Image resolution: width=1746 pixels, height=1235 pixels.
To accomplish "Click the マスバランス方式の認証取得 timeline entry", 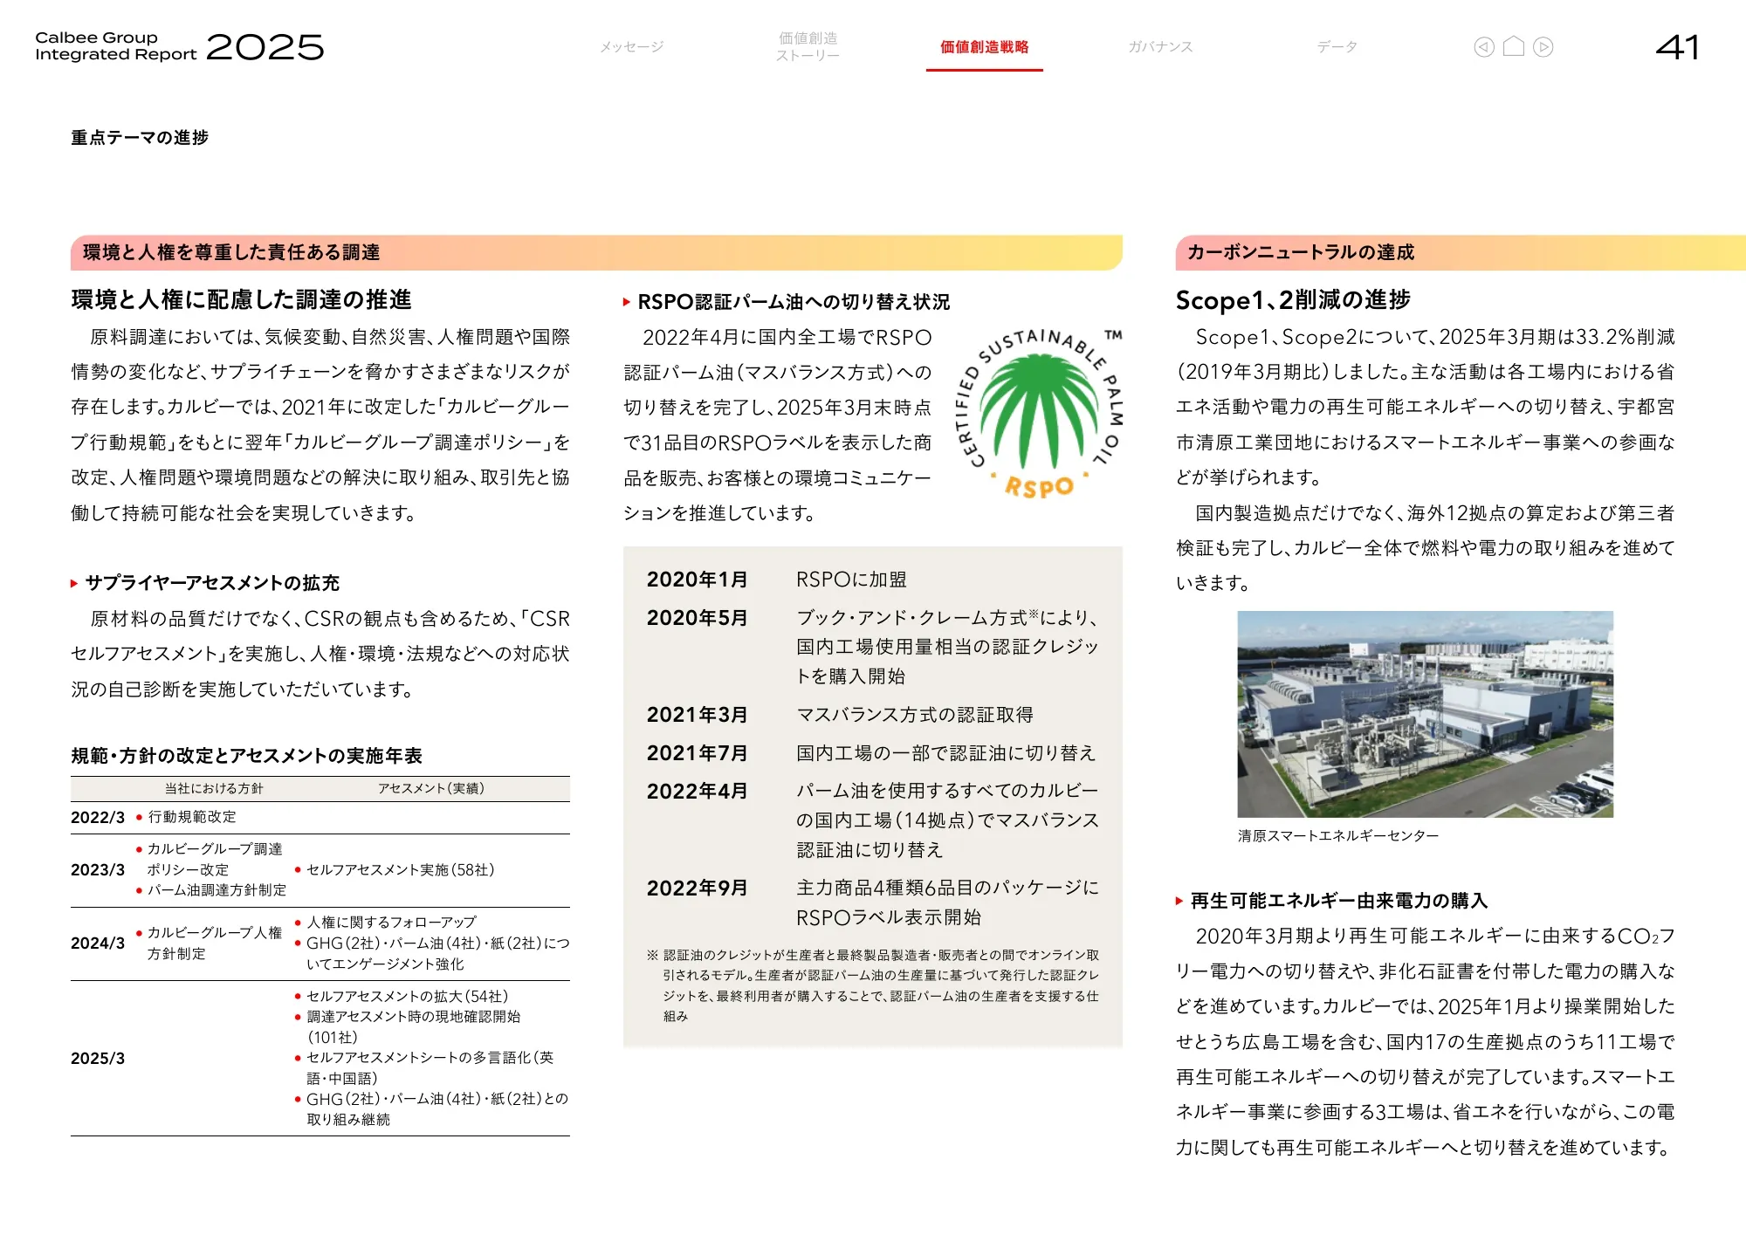I will point(915,715).
